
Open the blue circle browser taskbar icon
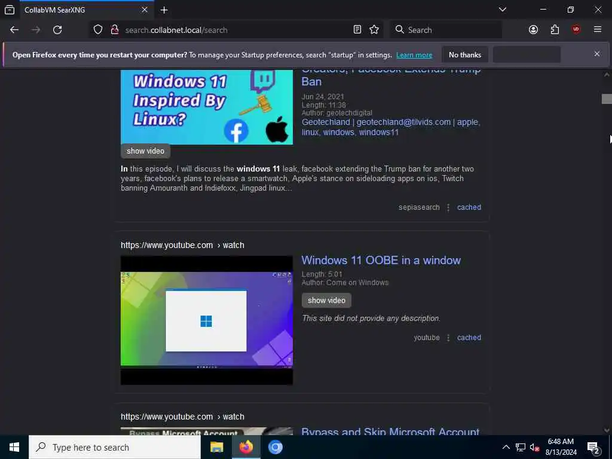click(x=275, y=447)
